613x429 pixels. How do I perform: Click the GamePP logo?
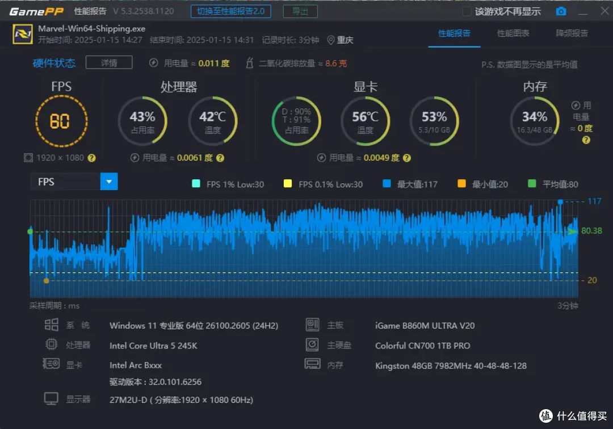coord(36,12)
